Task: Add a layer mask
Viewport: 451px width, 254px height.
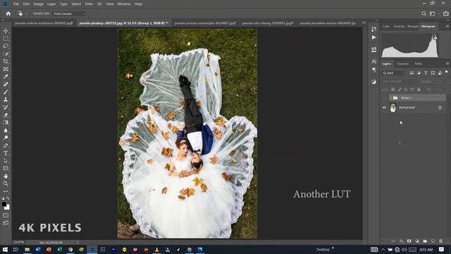Action: 409,241
